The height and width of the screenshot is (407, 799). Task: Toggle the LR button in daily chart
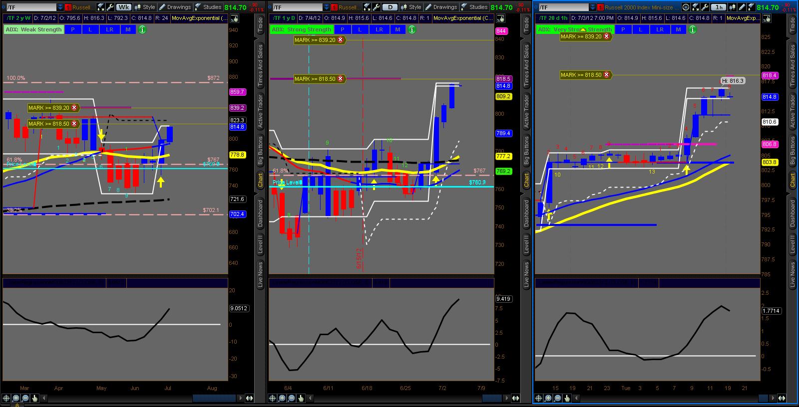click(379, 29)
